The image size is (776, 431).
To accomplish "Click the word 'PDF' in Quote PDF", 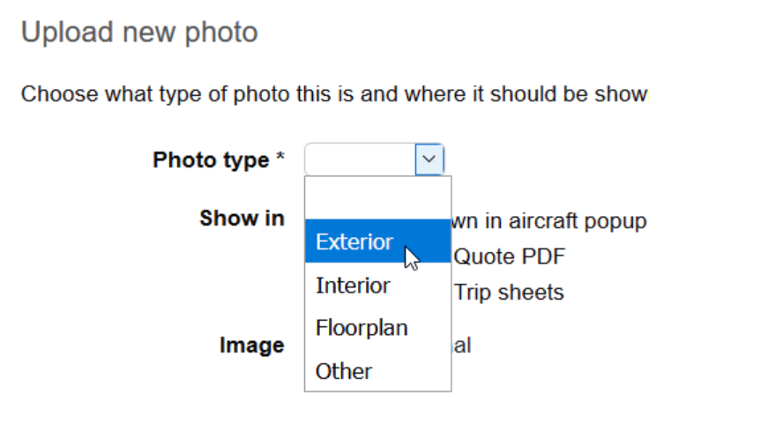I will click(543, 256).
